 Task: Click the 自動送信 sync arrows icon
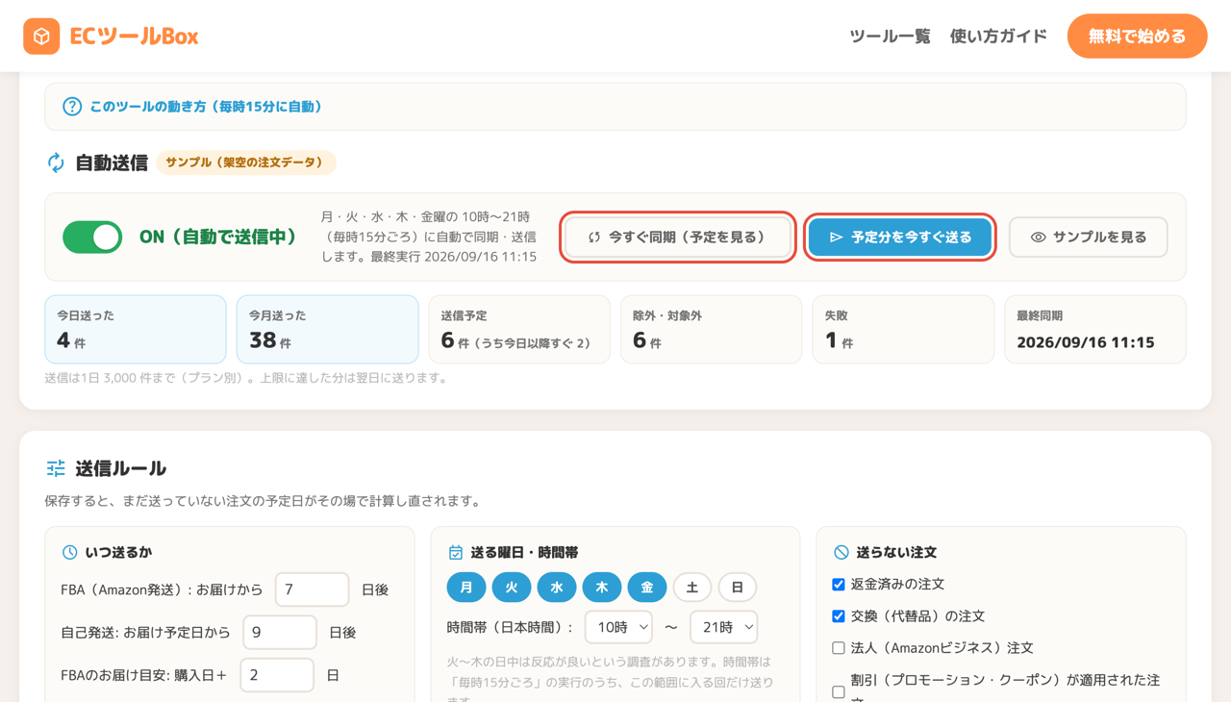click(x=56, y=163)
